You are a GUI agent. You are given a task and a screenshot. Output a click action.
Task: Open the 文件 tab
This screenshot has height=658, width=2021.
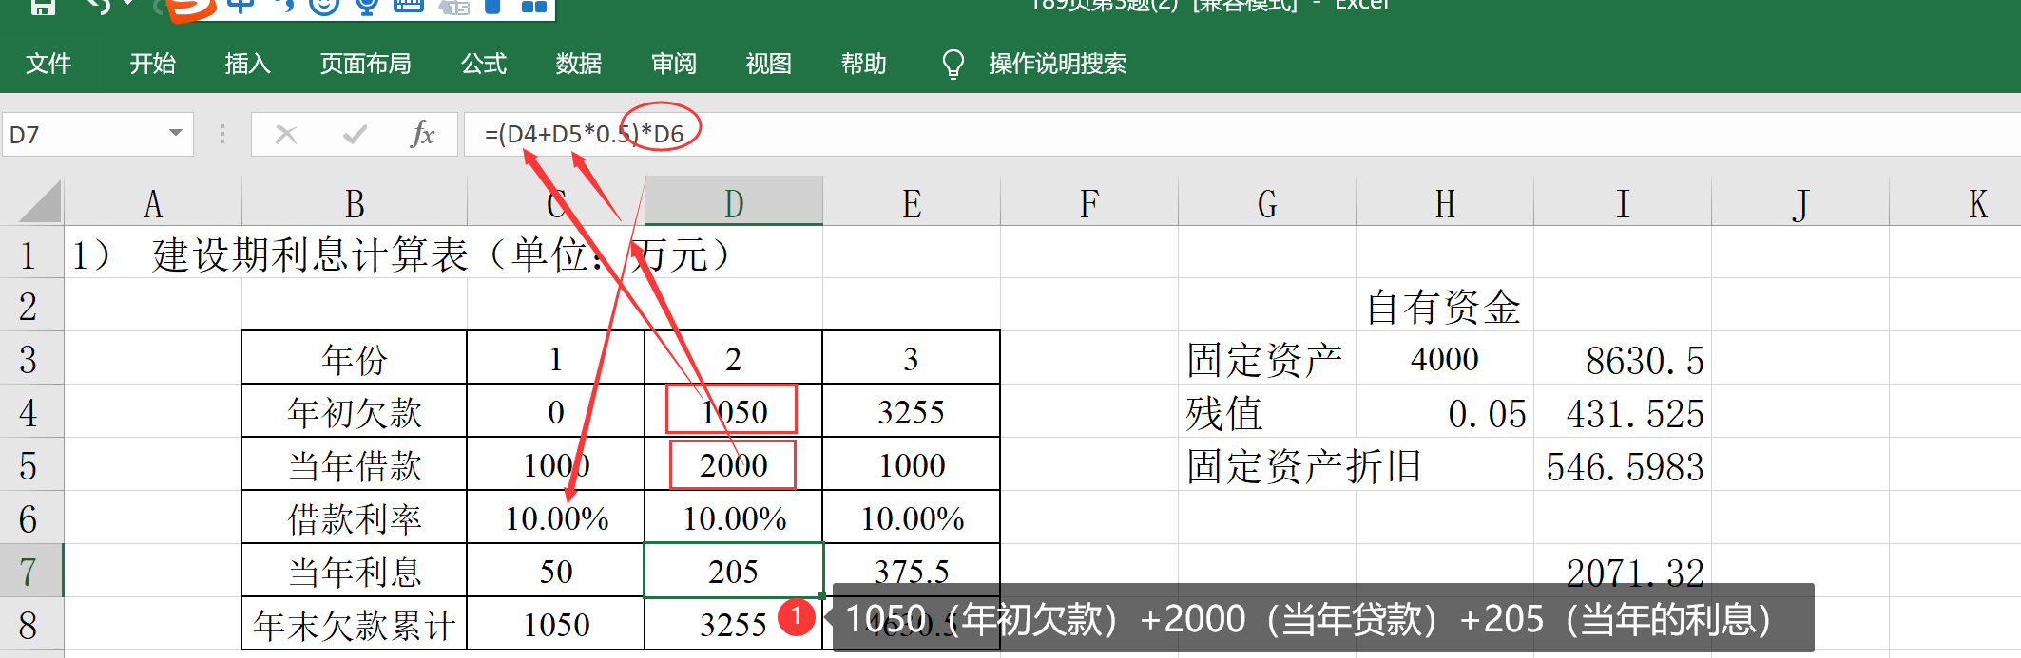point(48,64)
